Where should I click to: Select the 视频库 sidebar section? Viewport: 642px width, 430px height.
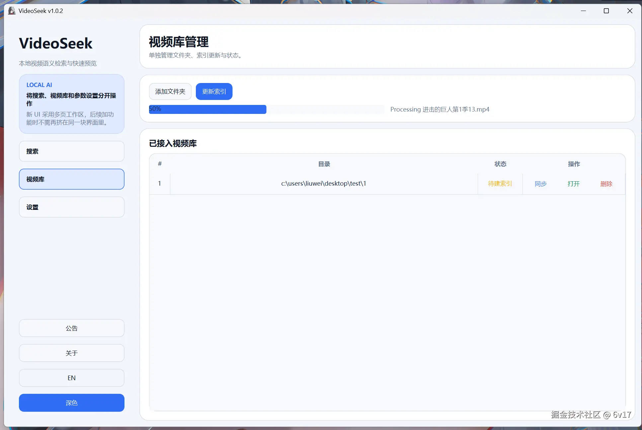pyautogui.click(x=71, y=179)
